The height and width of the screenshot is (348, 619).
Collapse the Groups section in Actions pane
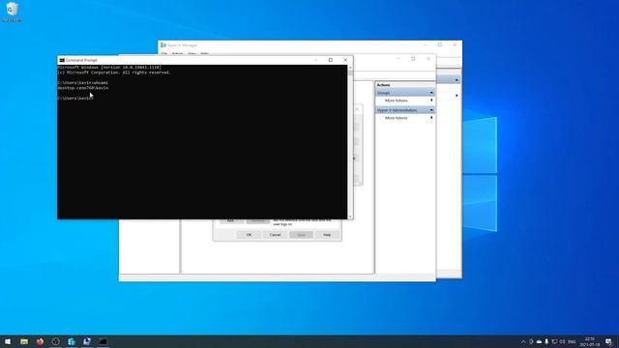pyautogui.click(x=431, y=93)
